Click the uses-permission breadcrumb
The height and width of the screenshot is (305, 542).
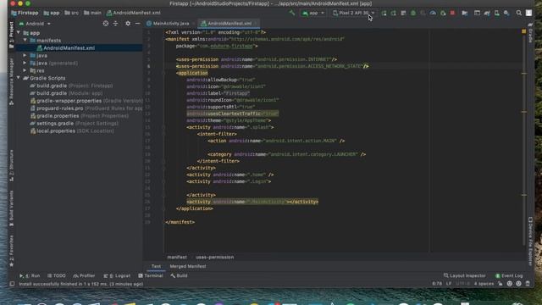point(214,258)
